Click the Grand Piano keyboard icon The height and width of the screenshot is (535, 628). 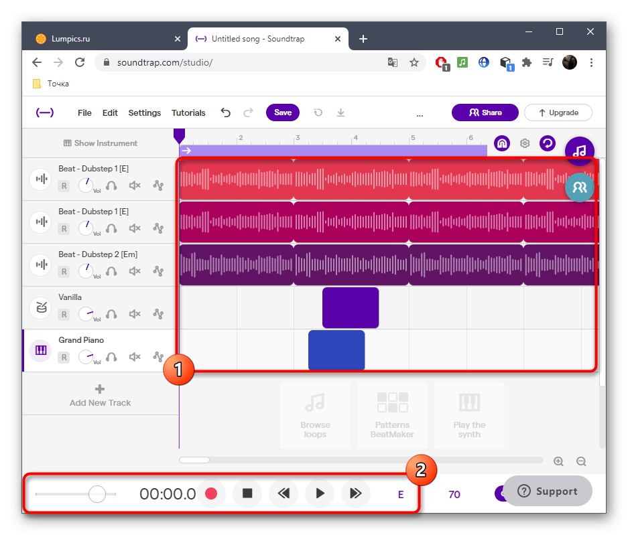tap(42, 350)
